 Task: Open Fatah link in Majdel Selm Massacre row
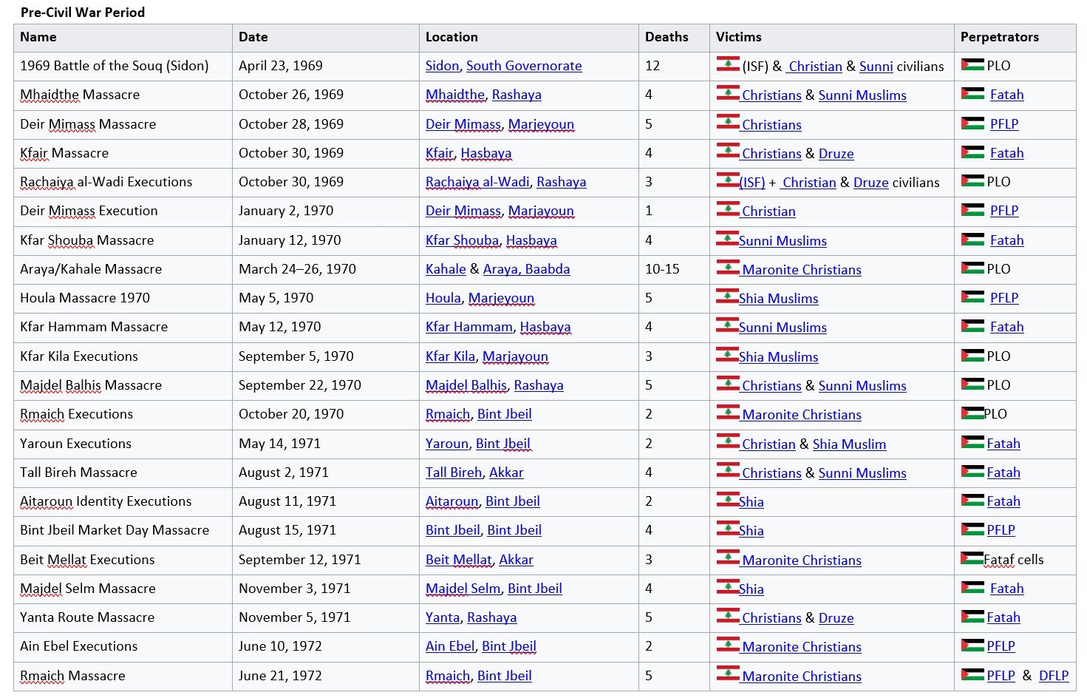[x=1007, y=589]
